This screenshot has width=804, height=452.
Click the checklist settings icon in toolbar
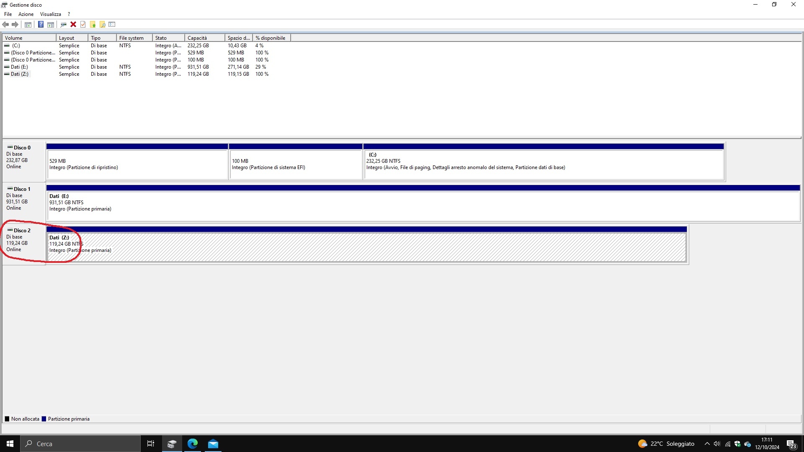click(112, 24)
